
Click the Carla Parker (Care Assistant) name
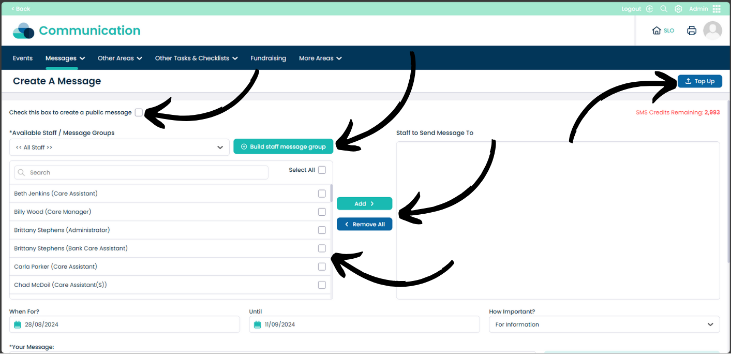(55, 267)
